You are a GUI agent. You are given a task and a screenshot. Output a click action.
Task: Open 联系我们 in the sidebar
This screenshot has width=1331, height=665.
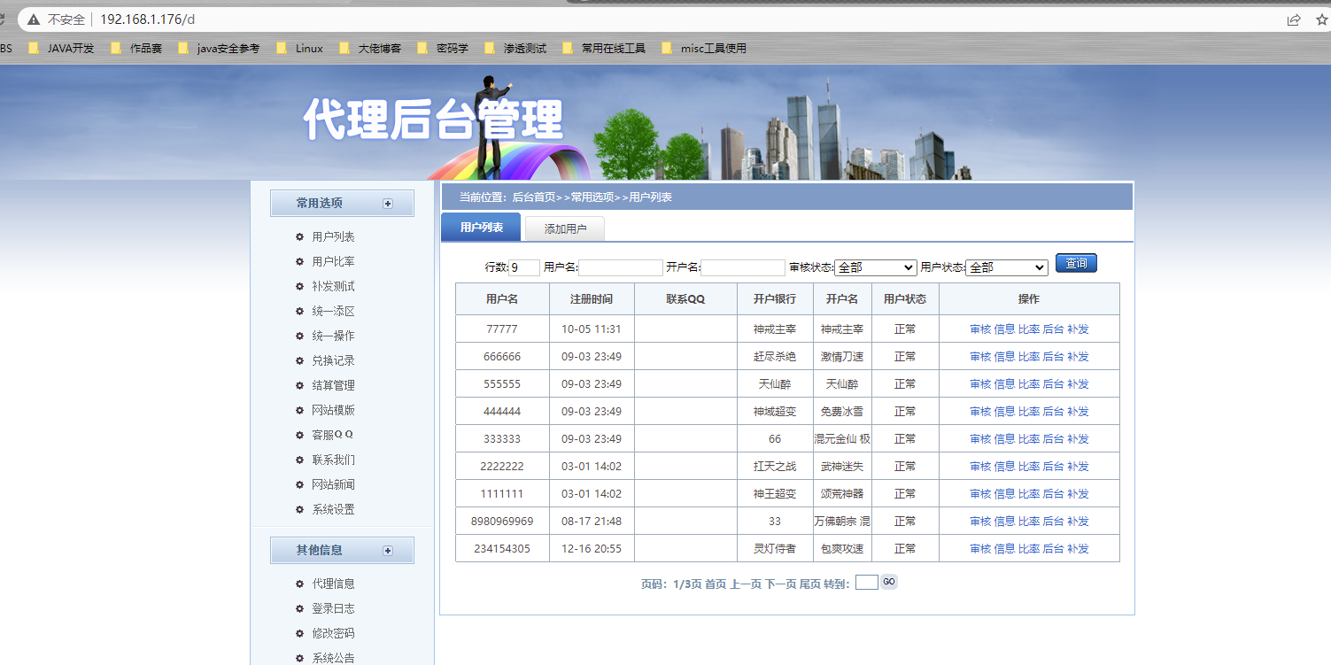[x=333, y=460]
